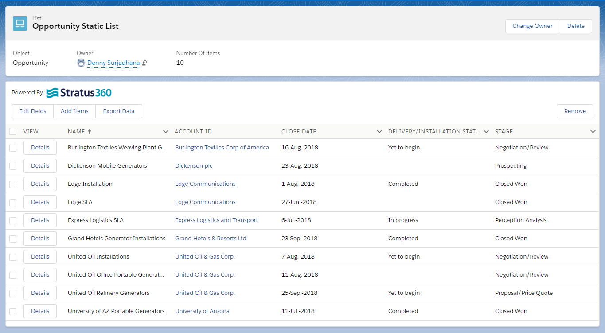Open the CLOSE DATE column dropdown

pos(379,131)
